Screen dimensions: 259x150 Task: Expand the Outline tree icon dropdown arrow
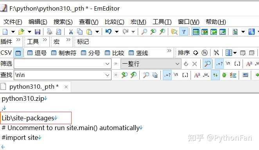pyautogui.click(x=243, y=32)
